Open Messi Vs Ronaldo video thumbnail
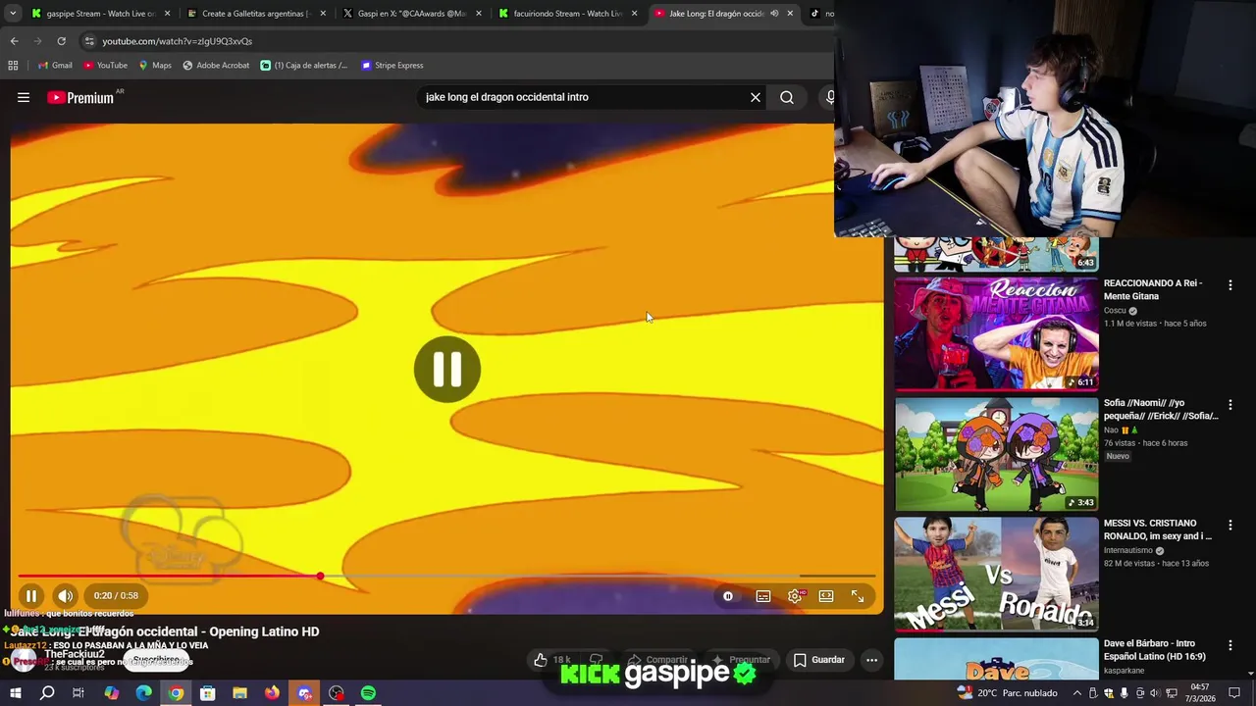 pyautogui.click(x=996, y=574)
